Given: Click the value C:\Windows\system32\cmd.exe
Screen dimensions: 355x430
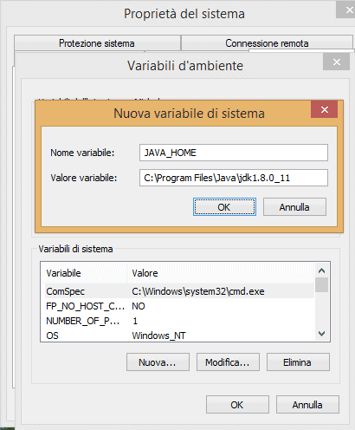Looking at the screenshot, I should [198, 291].
